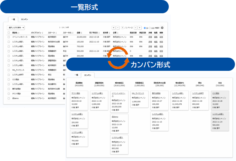Open イベントメタバース card link in kanban

(118, 94)
